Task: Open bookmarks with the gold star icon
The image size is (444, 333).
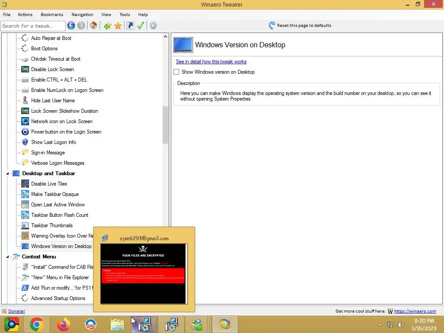Action: click(118, 26)
